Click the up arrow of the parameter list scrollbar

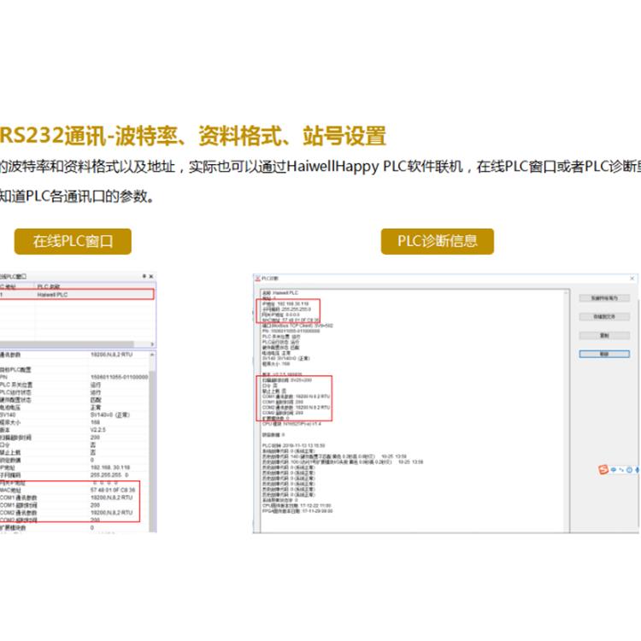pos(152,356)
